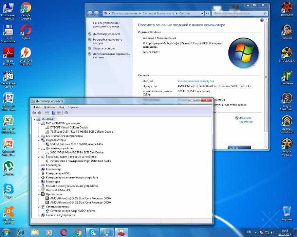The width and height of the screenshot is (297, 237).
Task: Expand the IDE ATA/ATAPI контроллеры node
Action: click(x=39, y=136)
